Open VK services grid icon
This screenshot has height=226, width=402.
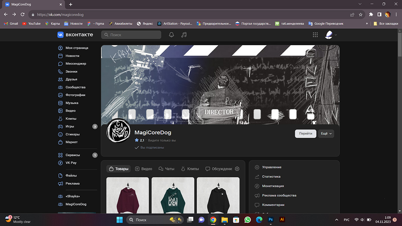[x=315, y=35]
